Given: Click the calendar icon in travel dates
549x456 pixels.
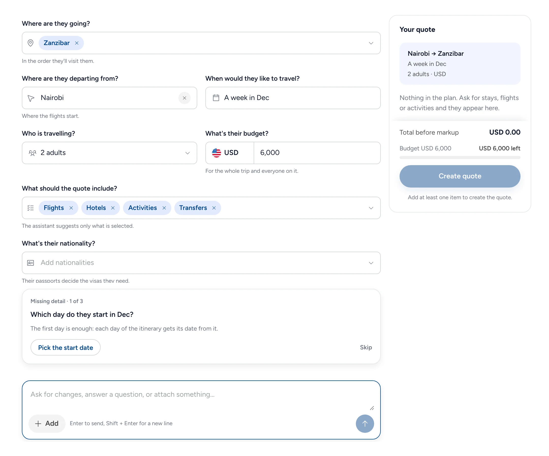Looking at the screenshot, I should pos(216,98).
